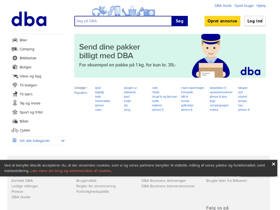Open the Presse footer link
Screen dimensions: 280x210
click(17, 192)
